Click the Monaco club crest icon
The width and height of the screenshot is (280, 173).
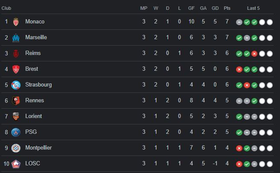point(16,22)
